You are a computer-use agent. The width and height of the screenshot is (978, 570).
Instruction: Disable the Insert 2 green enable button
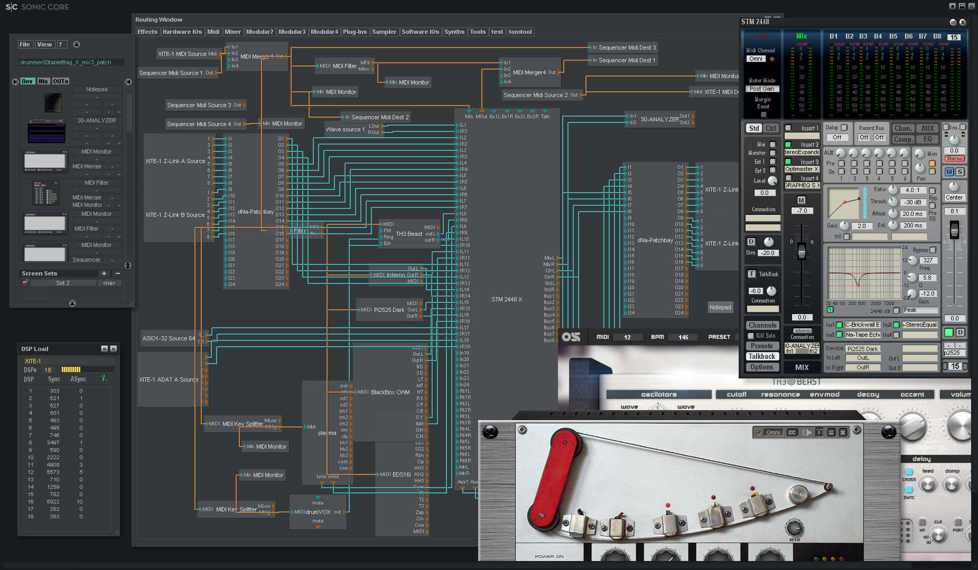coord(788,144)
